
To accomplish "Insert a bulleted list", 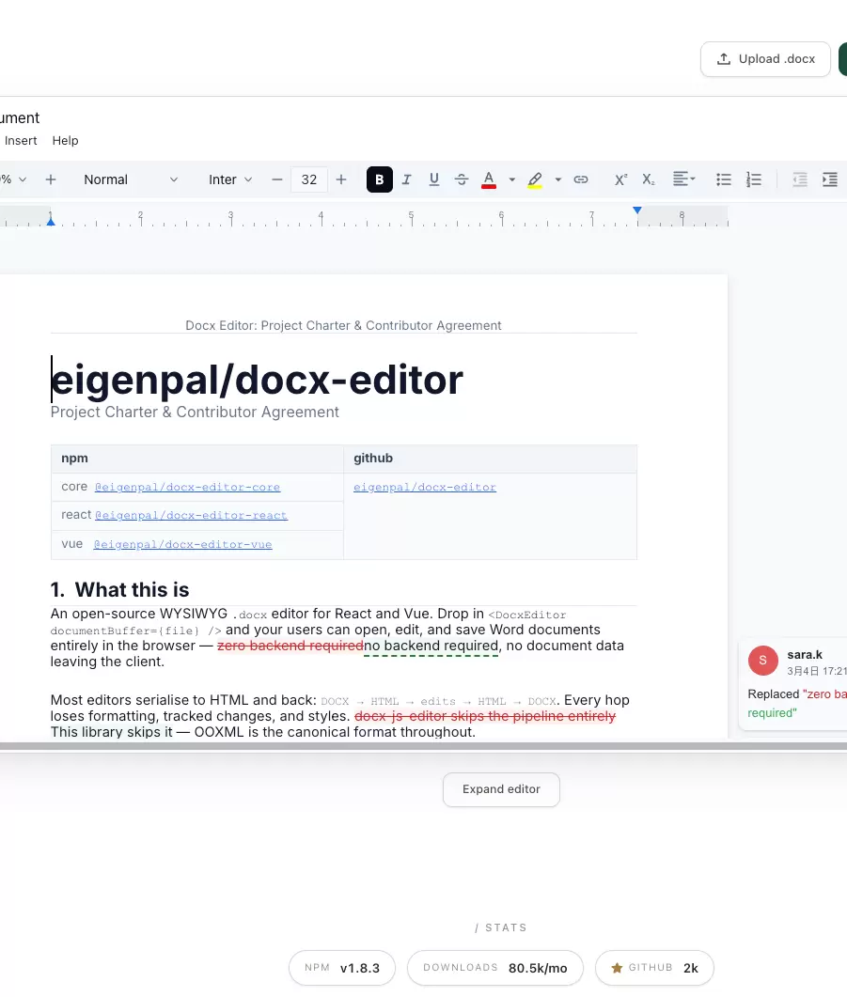I will click(724, 179).
